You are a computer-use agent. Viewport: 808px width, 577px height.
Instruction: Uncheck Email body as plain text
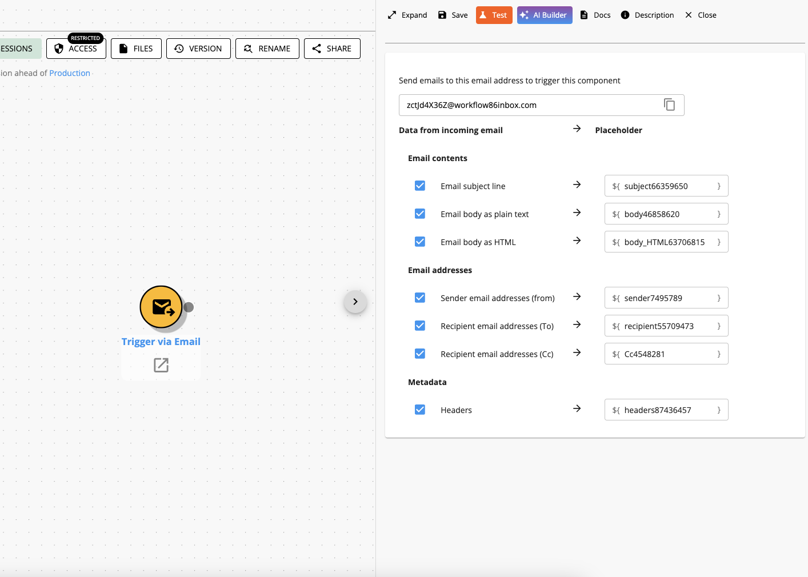click(420, 214)
